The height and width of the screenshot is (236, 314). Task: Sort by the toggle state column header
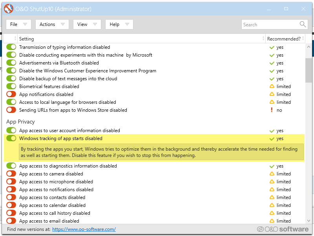coord(11,39)
